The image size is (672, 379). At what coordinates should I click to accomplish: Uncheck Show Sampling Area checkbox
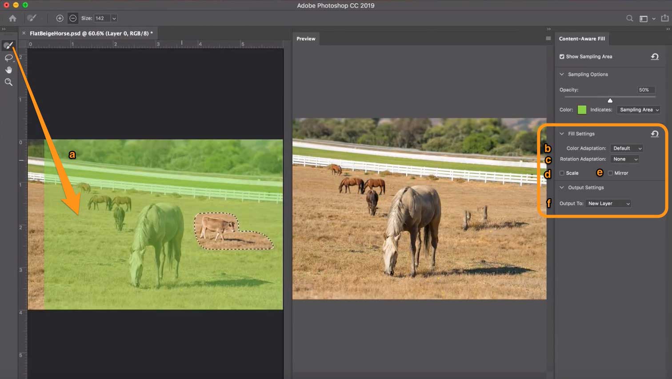point(562,57)
